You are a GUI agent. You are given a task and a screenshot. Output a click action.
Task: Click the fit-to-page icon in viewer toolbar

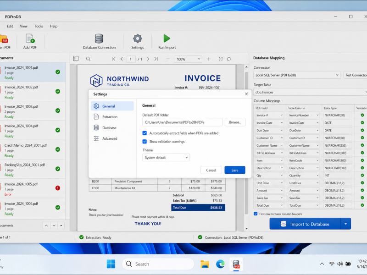point(221,59)
